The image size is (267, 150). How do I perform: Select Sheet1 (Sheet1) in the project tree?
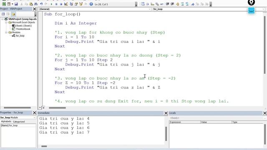tap(24, 26)
